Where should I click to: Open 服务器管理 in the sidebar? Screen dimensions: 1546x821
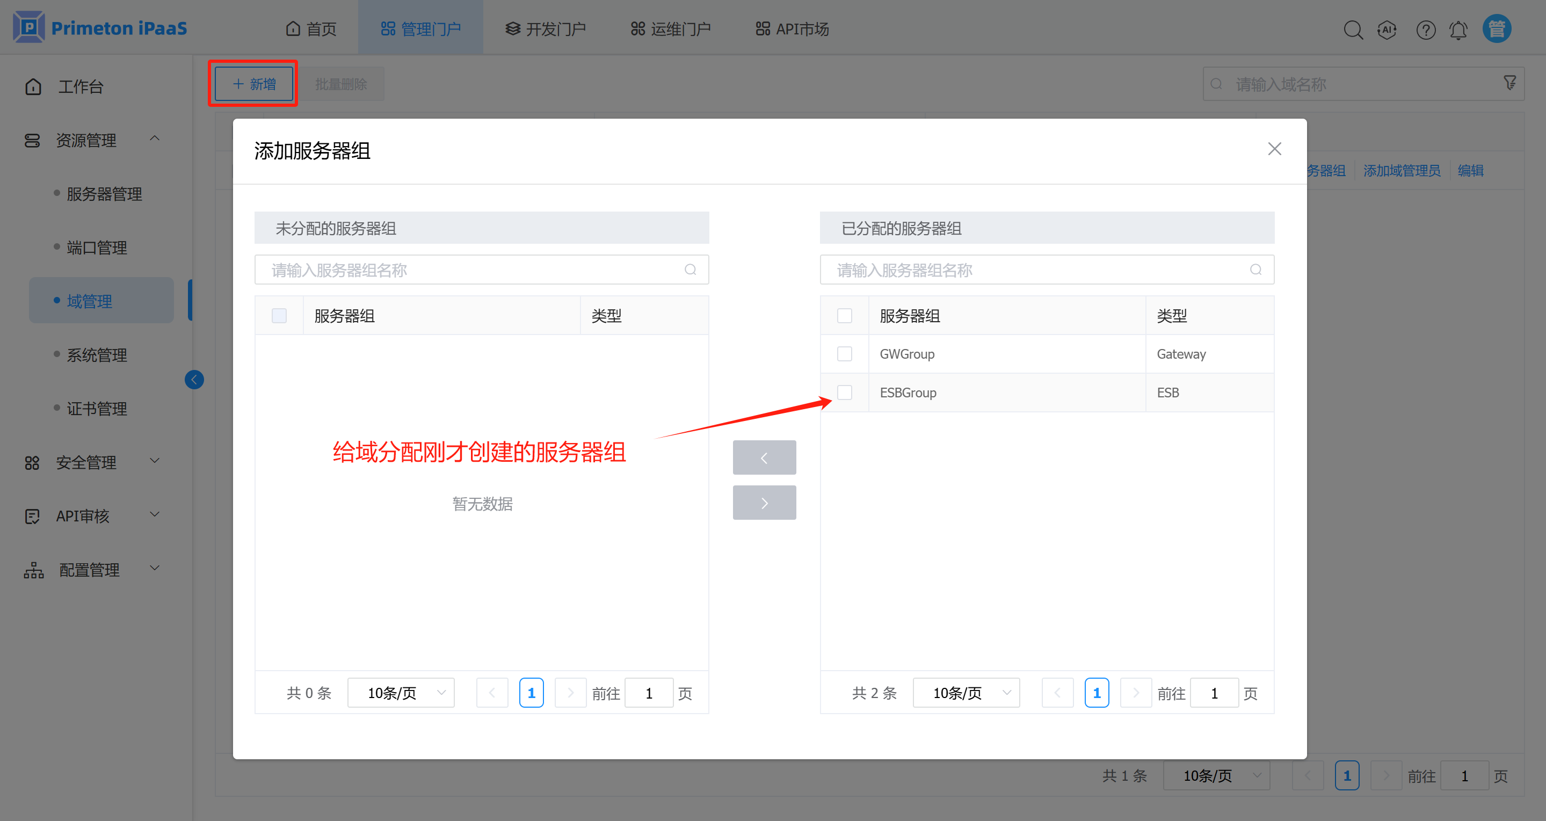[104, 194]
